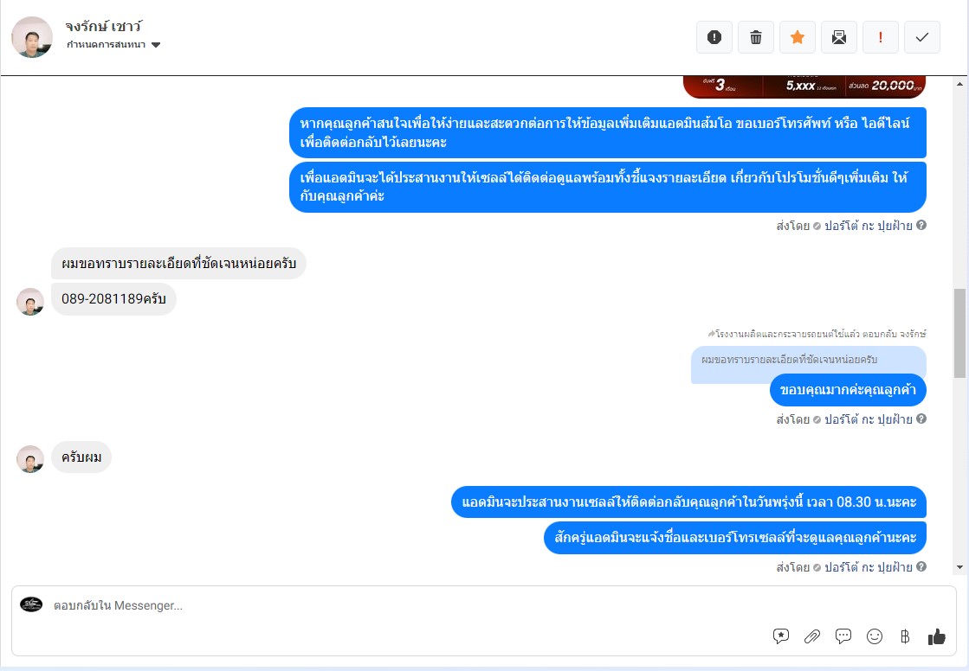Image resolution: width=969 pixels, height=671 pixels.
Task: Open จงรักษ์ เชาว์ profile picture in header
Action: [x=32, y=37]
